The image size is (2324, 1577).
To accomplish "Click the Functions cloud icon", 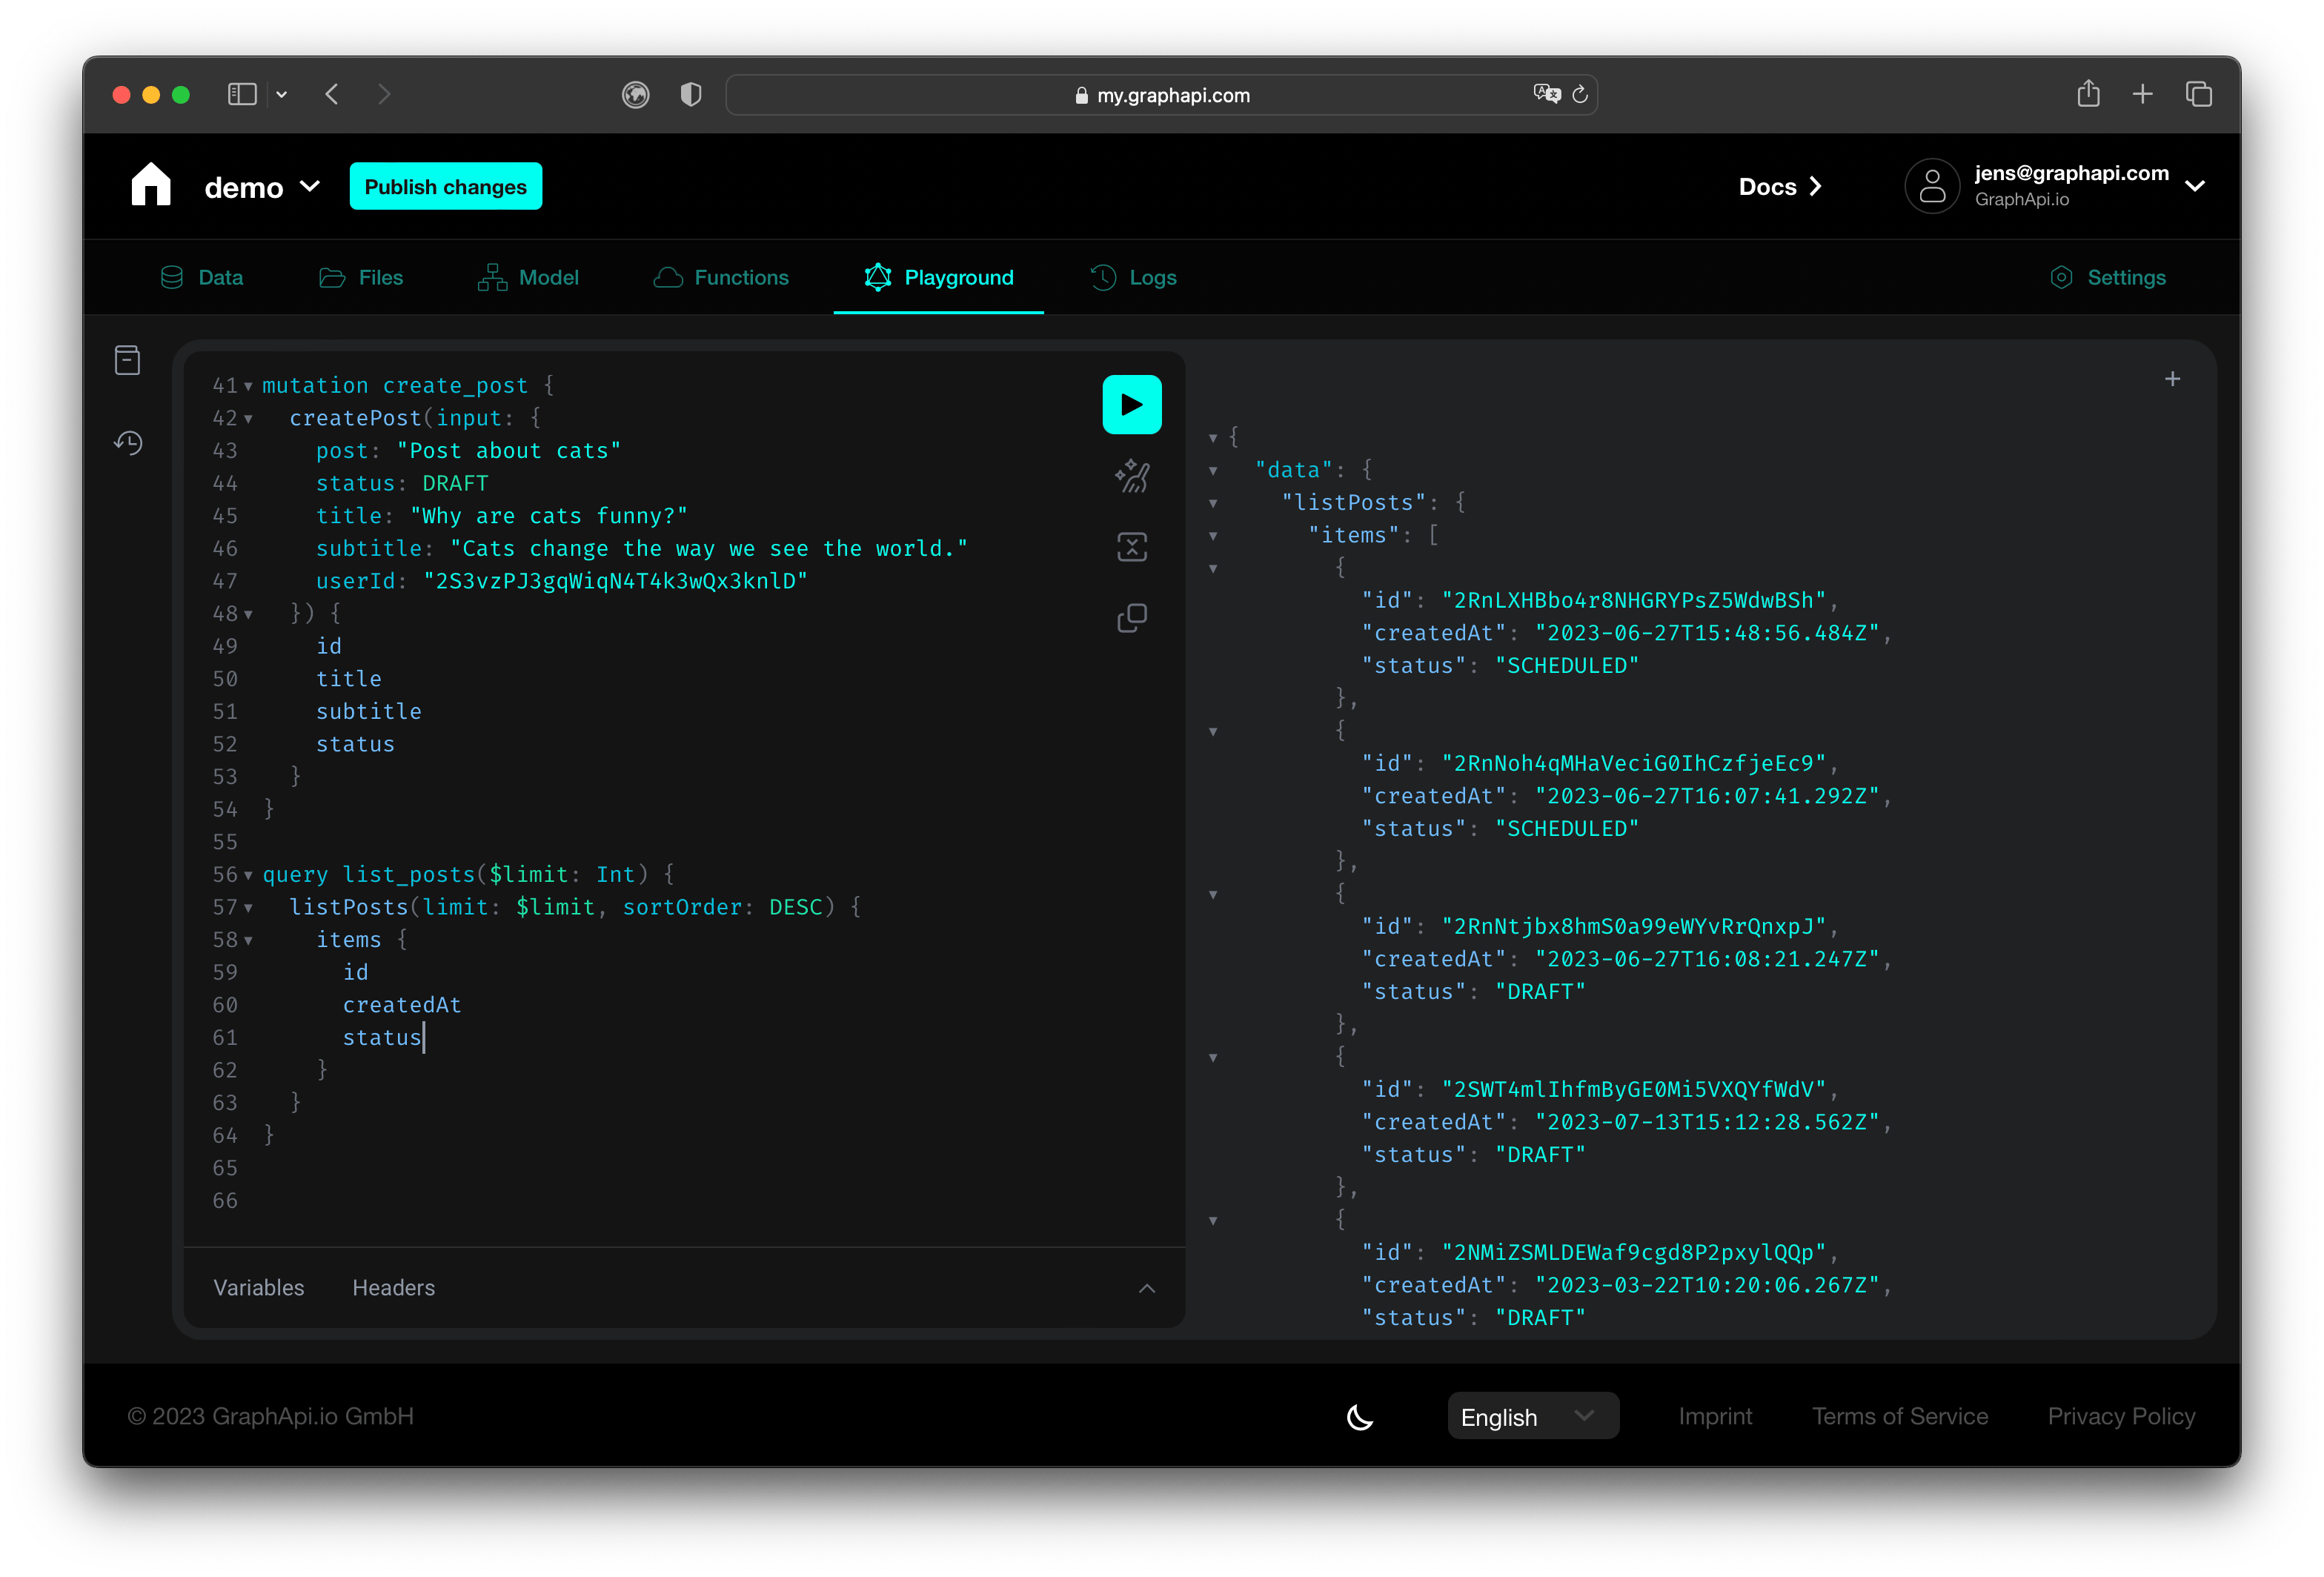I will click(x=668, y=277).
